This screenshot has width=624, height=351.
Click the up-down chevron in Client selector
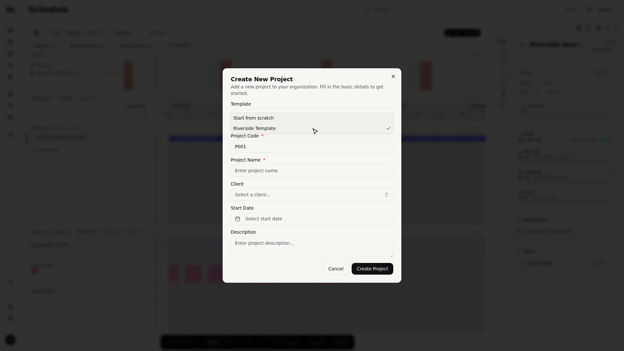pyautogui.click(x=386, y=195)
